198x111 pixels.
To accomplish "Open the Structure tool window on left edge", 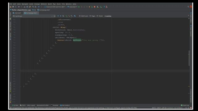I will tap(11, 26).
